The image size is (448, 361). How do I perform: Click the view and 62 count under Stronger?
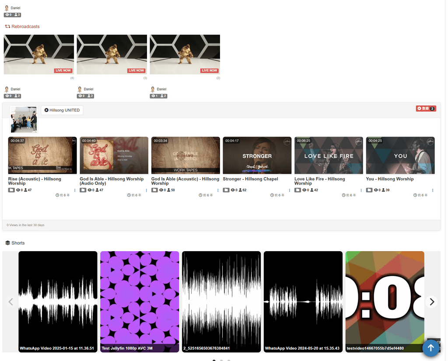tap(238, 190)
